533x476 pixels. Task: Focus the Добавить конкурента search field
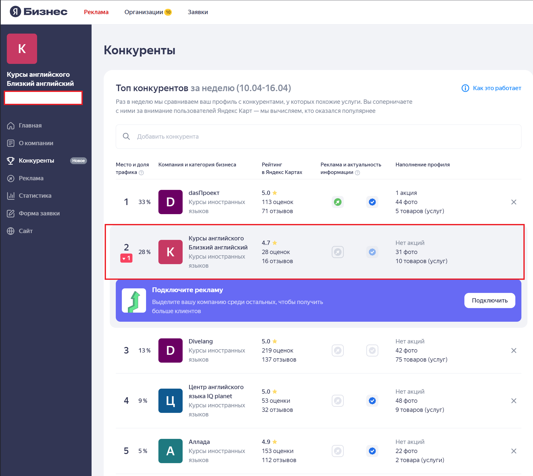pyautogui.click(x=318, y=137)
